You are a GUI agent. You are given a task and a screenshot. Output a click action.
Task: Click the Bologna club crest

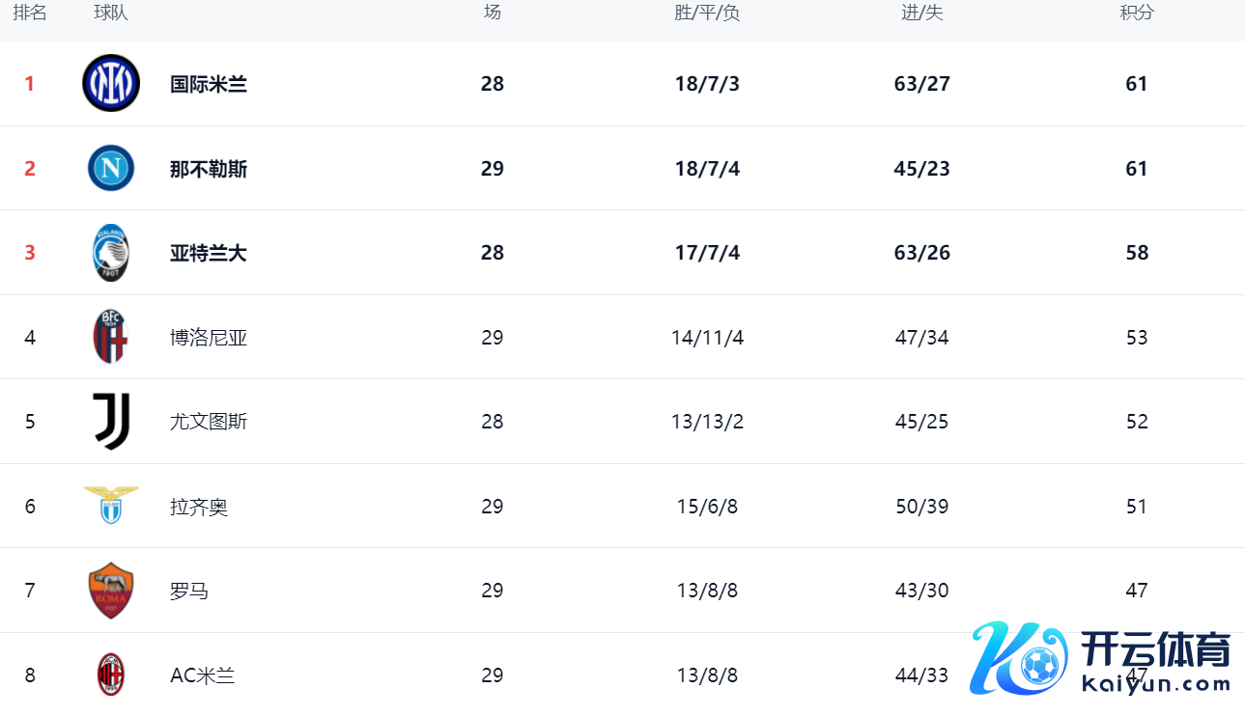pos(111,337)
